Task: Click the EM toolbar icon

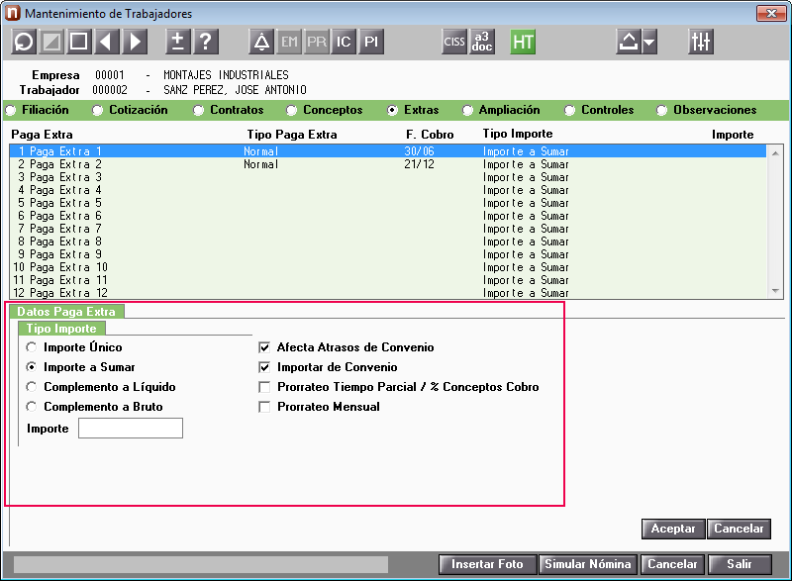Action: click(289, 42)
